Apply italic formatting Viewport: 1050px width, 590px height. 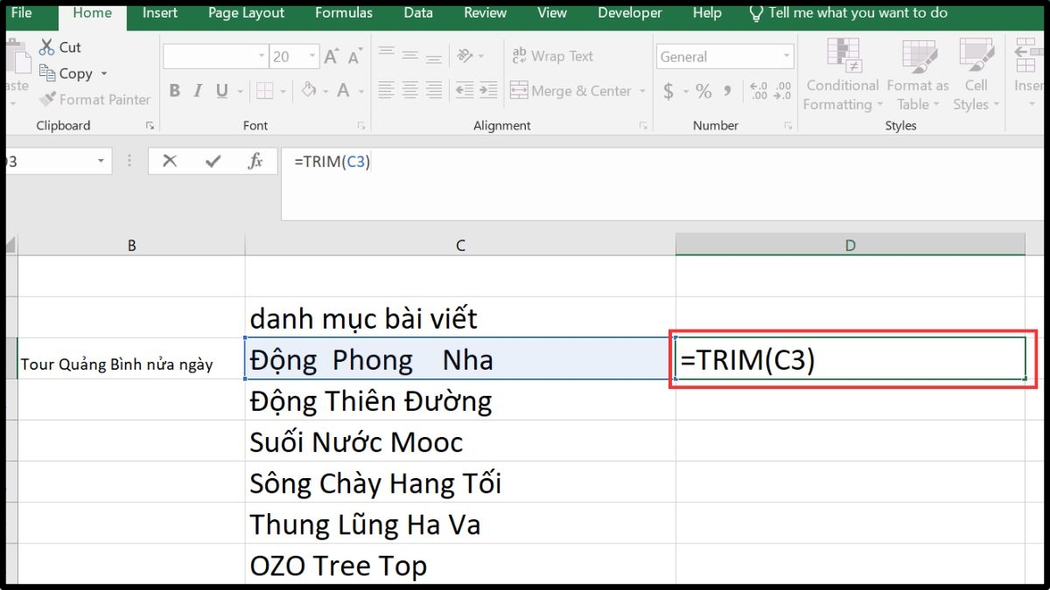[x=198, y=90]
